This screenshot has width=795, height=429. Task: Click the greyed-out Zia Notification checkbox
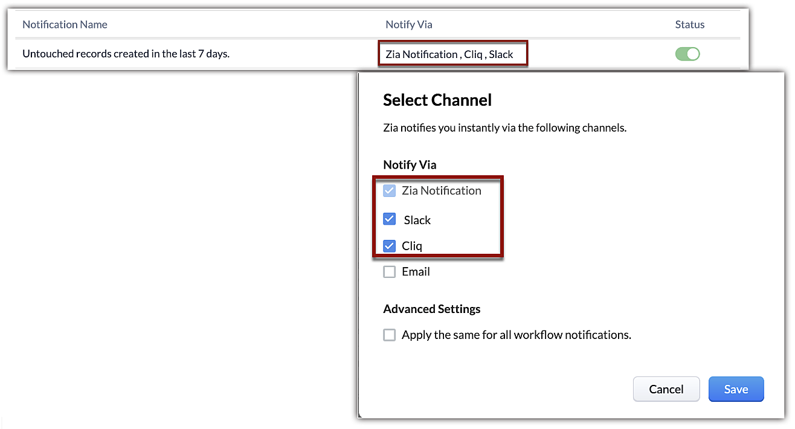390,191
